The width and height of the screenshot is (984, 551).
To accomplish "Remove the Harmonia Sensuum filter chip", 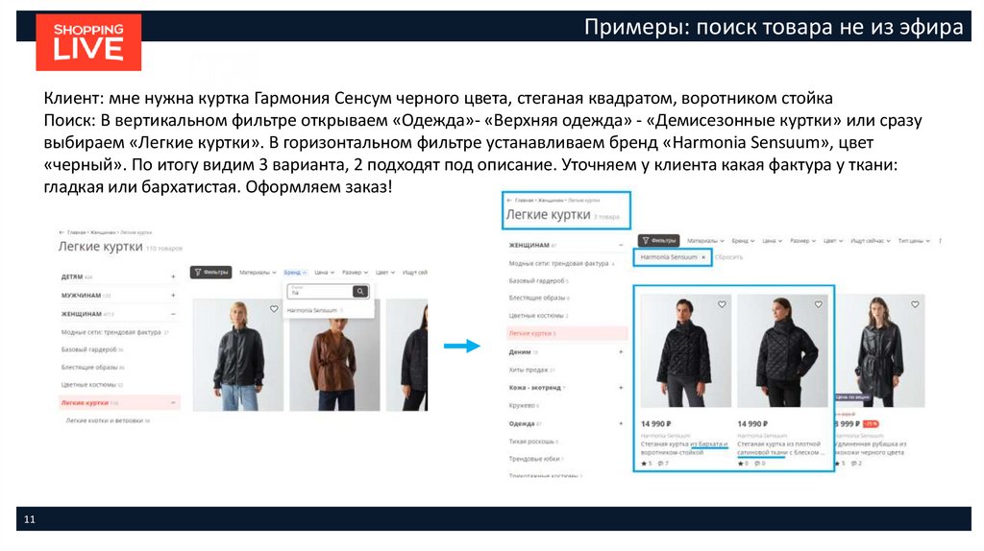I will 703,257.
